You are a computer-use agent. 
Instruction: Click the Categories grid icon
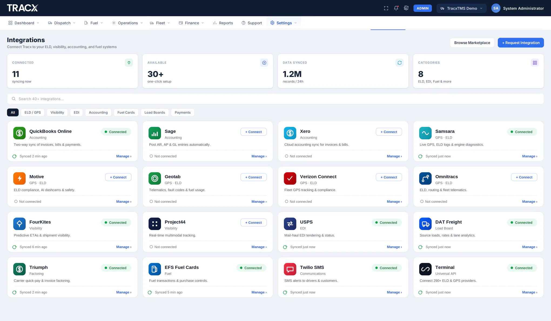pyautogui.click(x=535, y=63)
